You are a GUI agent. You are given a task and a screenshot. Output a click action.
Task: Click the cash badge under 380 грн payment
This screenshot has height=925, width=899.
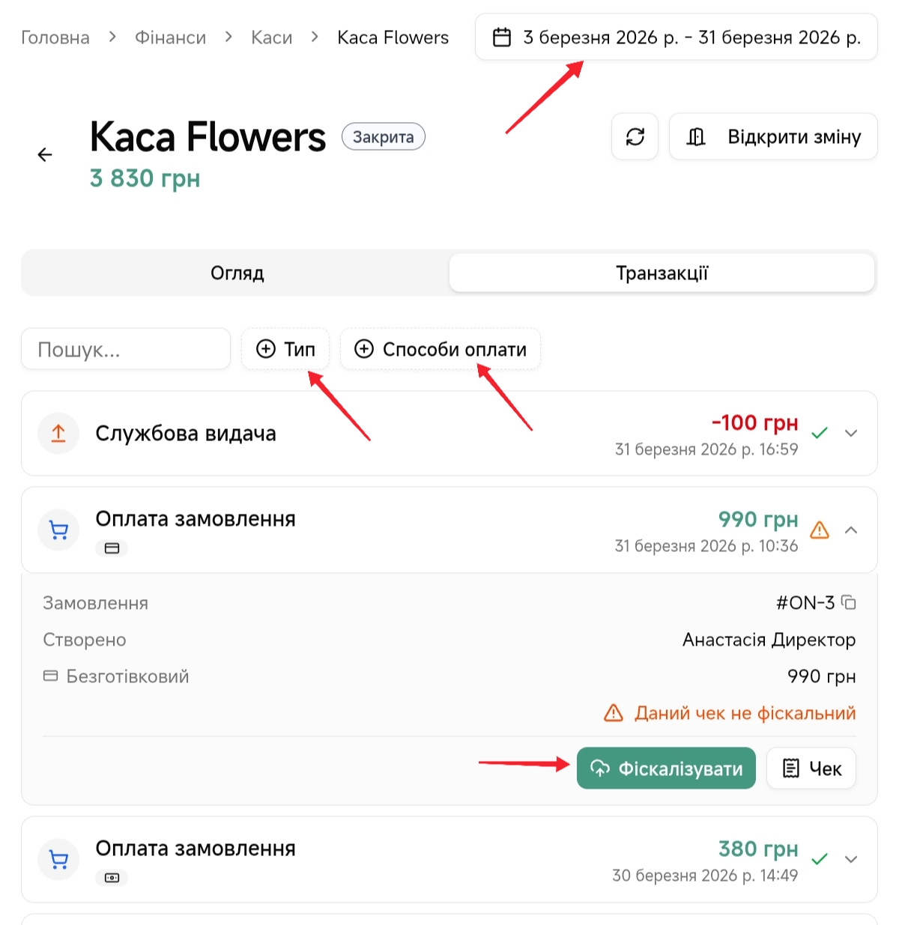tap(112, 878)
